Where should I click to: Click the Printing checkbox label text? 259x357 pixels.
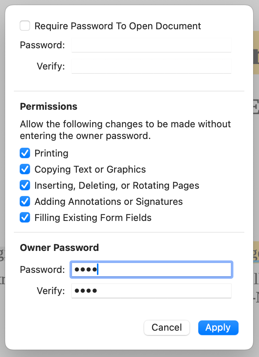51,153
